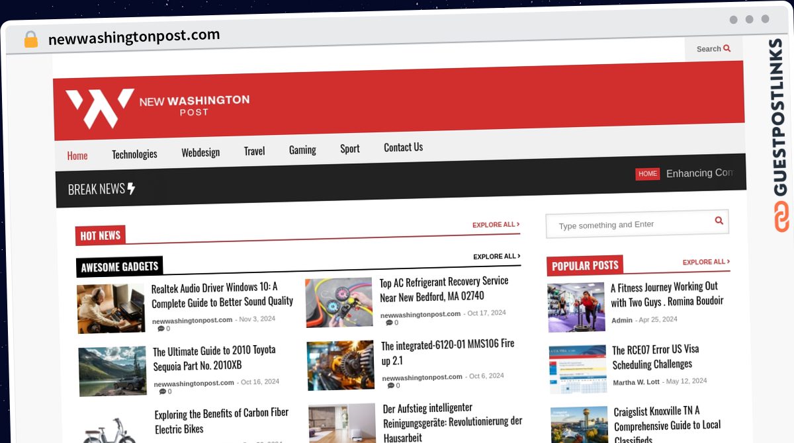Screen dimensions: 794x443
Task: Open Der Aufstieg intelligenter Reinigungsgeräte article
Action: coord(453,422)
